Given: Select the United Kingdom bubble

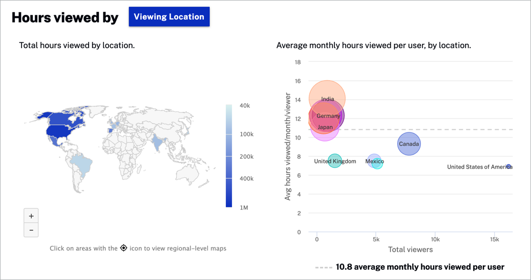Looking at the screenshot, I should coord(334,161).
